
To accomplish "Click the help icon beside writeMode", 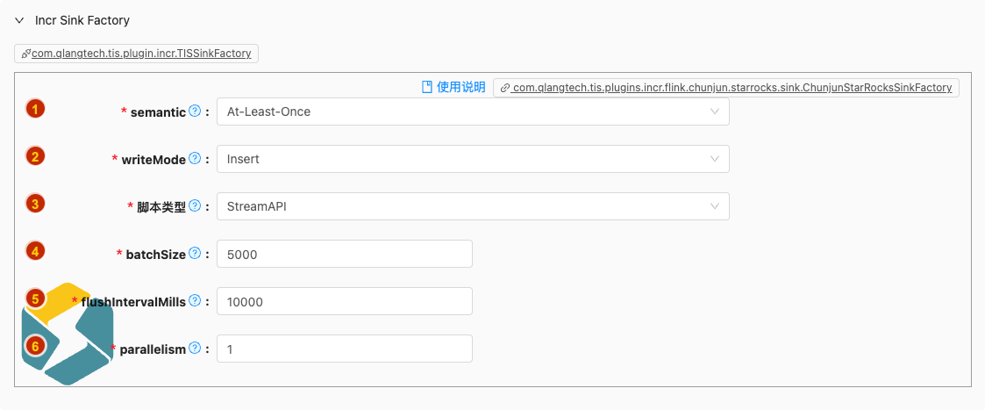I will tap(195, 159).
